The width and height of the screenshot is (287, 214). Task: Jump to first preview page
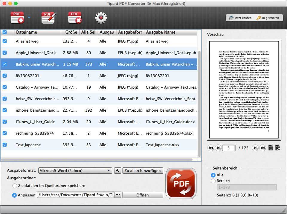[211, 148]
